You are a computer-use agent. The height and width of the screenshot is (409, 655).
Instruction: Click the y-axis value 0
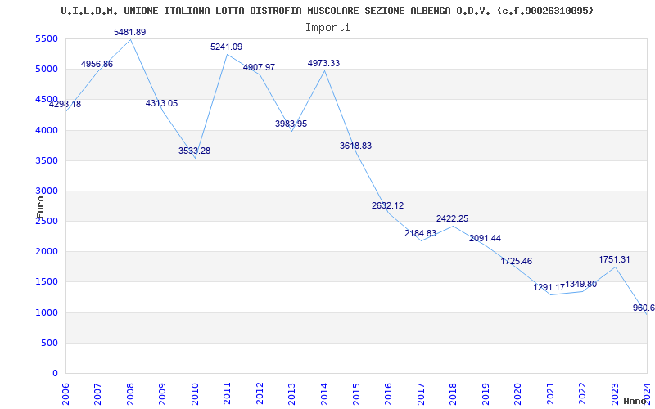55,374
